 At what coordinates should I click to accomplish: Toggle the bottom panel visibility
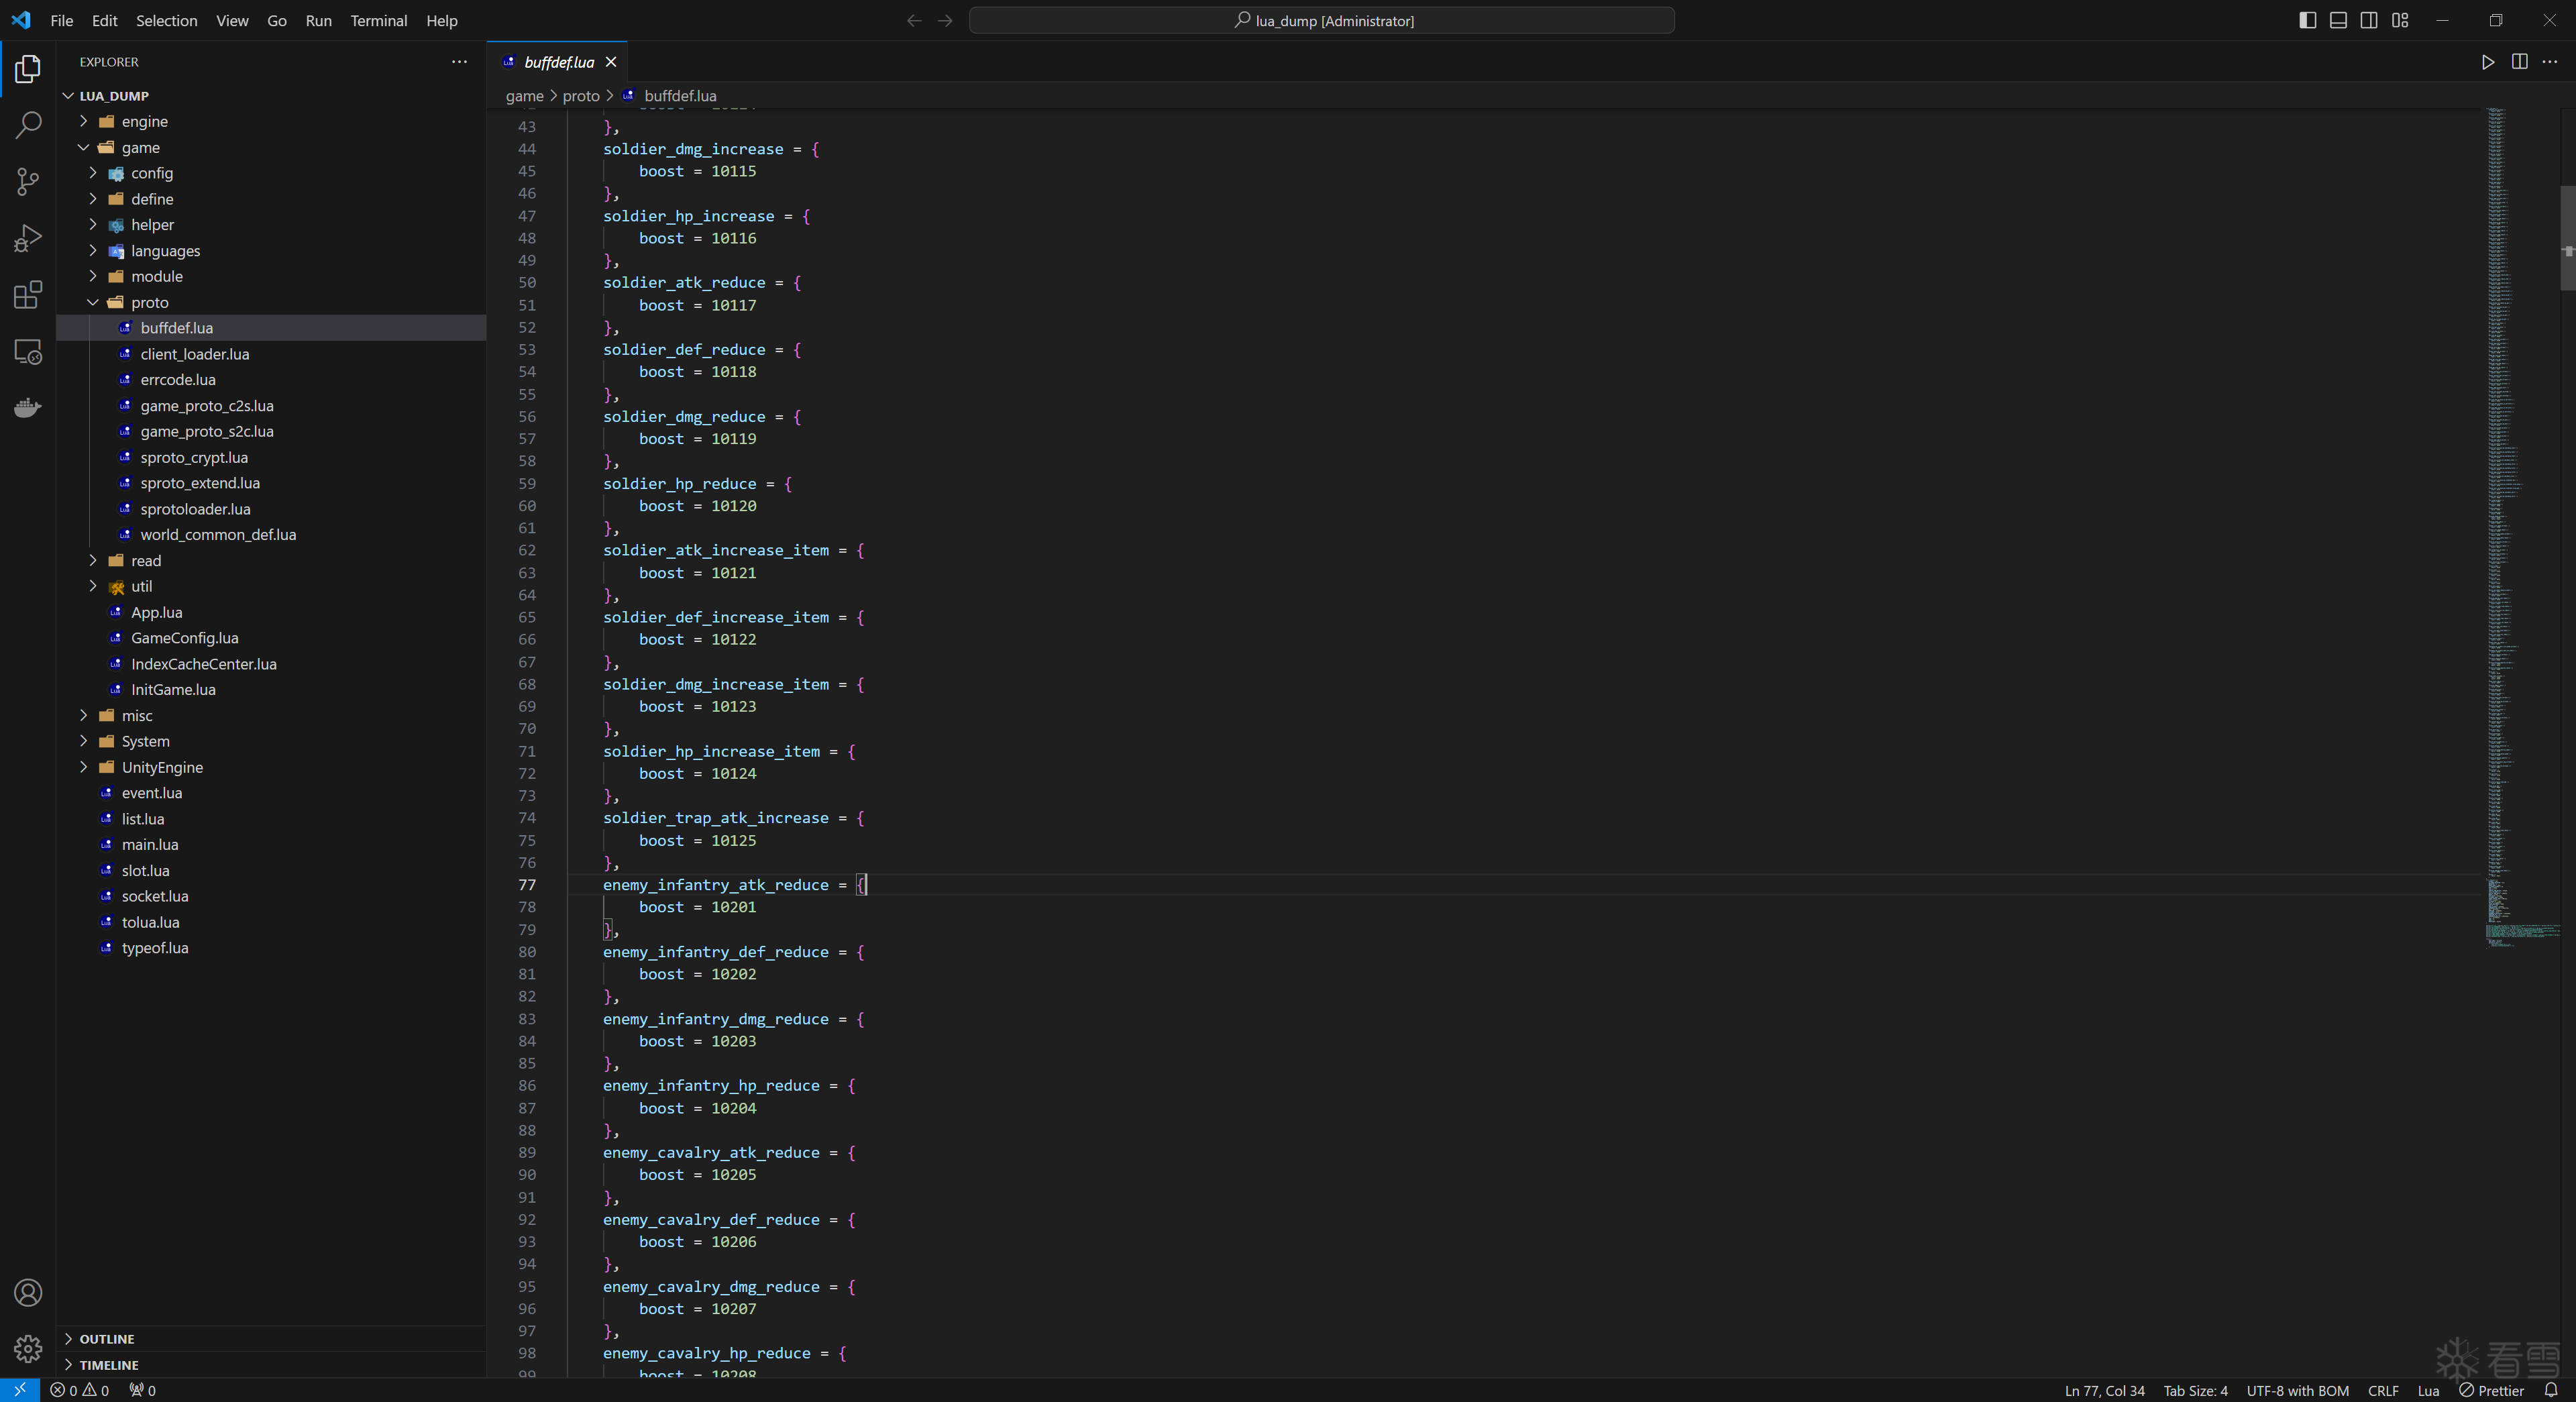point(2338,20)
